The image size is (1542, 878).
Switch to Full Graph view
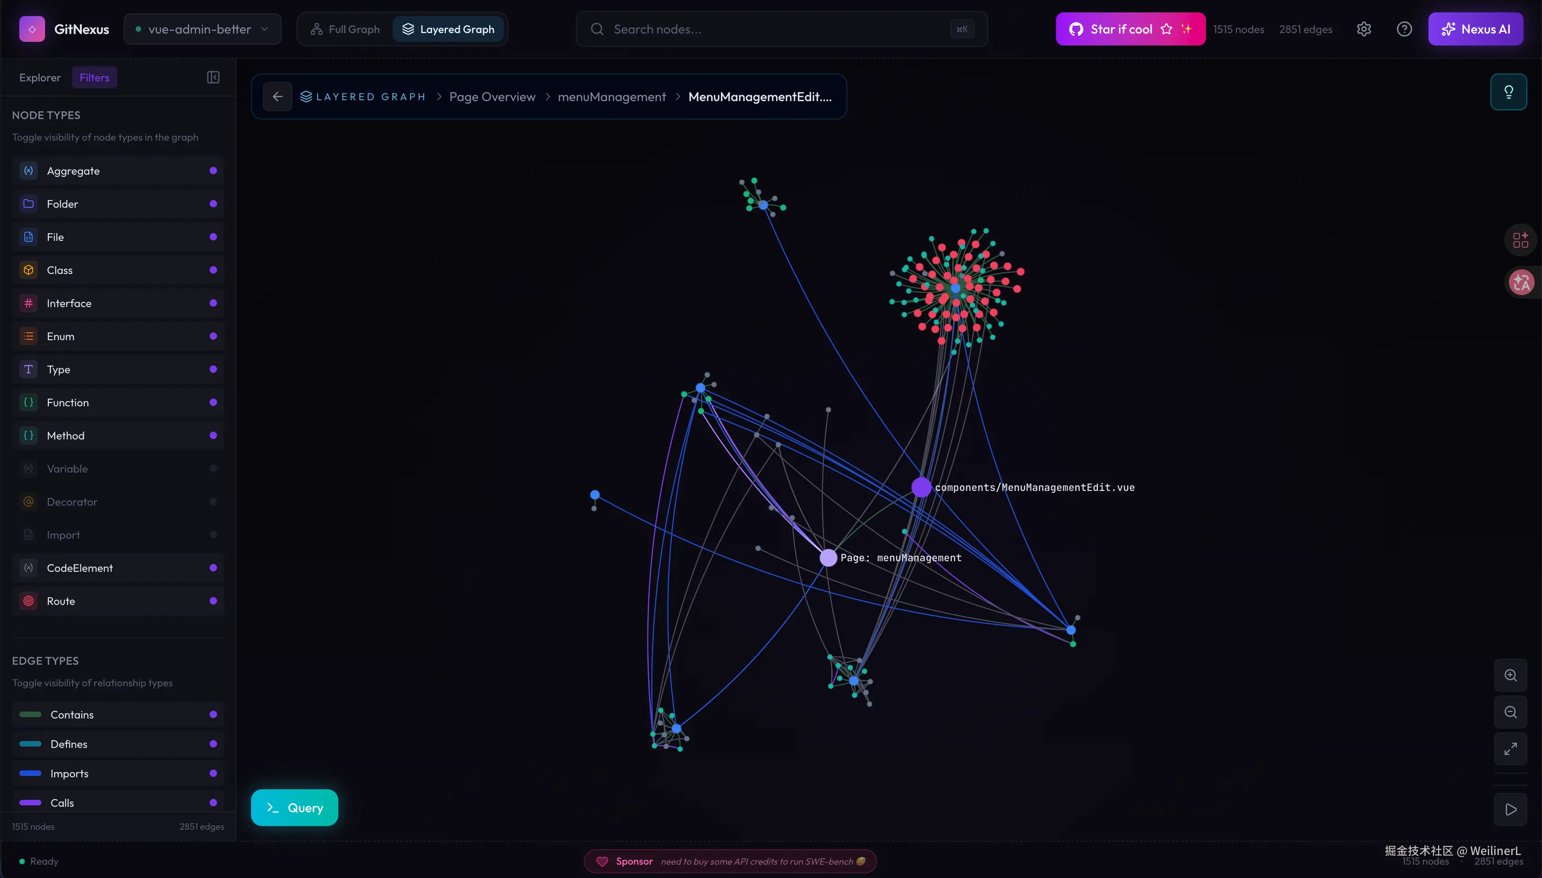click(x=346, y=29)
